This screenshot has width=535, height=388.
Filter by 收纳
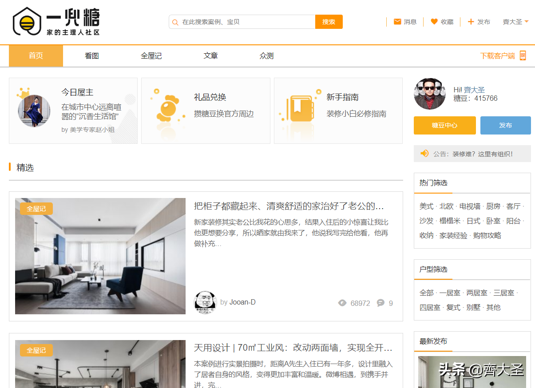426,236
